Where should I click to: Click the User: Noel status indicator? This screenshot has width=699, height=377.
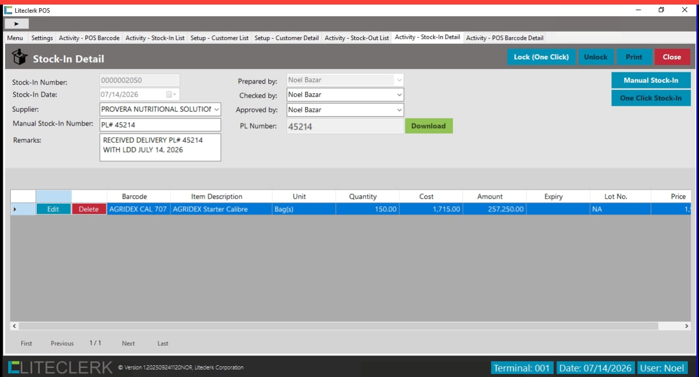(x=662, y=368)
